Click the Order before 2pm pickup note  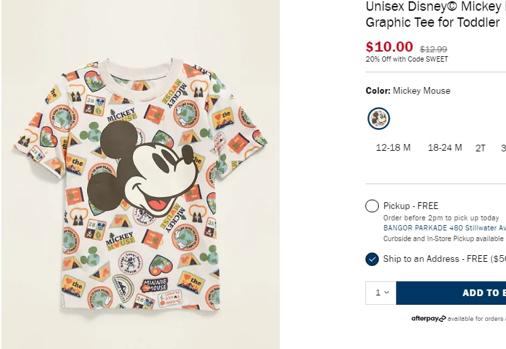441,218
